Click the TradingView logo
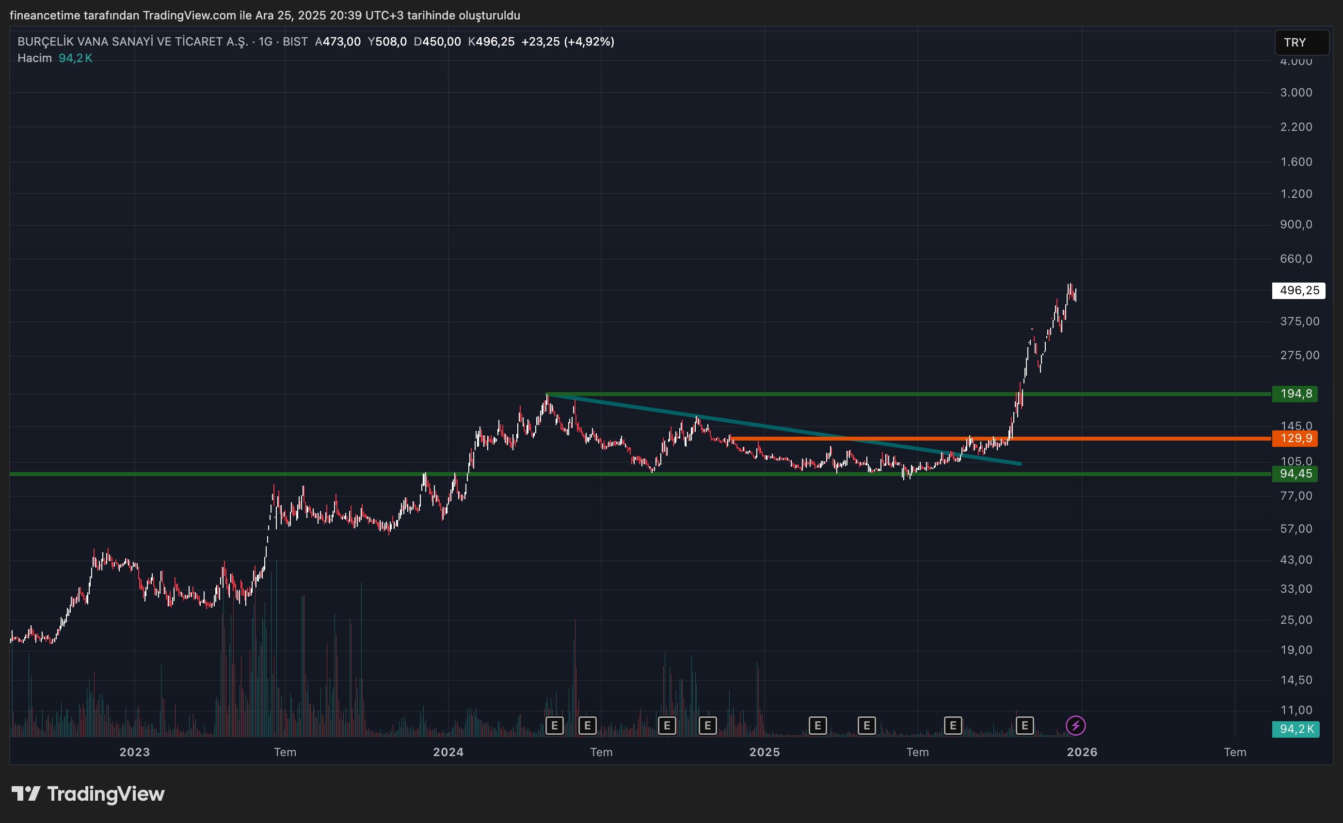Viewport: 1343px width, 823px height. click(89, 793)
